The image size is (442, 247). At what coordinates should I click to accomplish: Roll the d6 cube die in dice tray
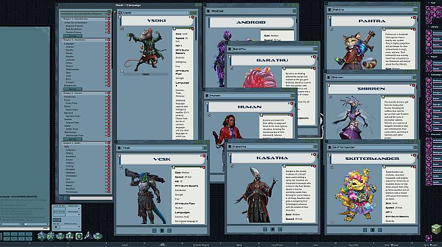click(79, 236)
